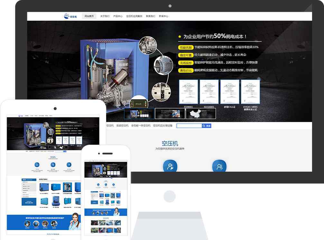Click the top circular detail of compressor head
324x240 pixels.
[x=148, y=45]
